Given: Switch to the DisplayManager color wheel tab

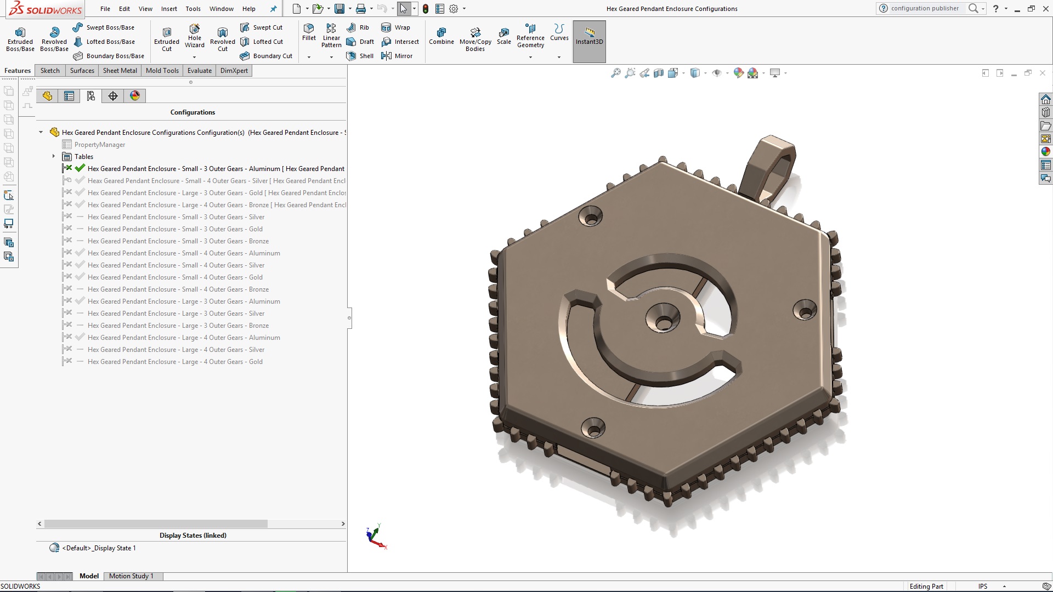Looking at the screenshot, I should [135, 95].
